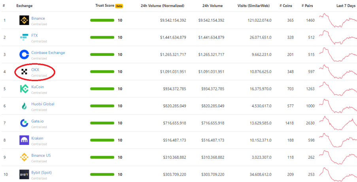This screenshot has width=357, height=182.
Task: Click the yellow Beta badge
Action: [x=119, y=6]
